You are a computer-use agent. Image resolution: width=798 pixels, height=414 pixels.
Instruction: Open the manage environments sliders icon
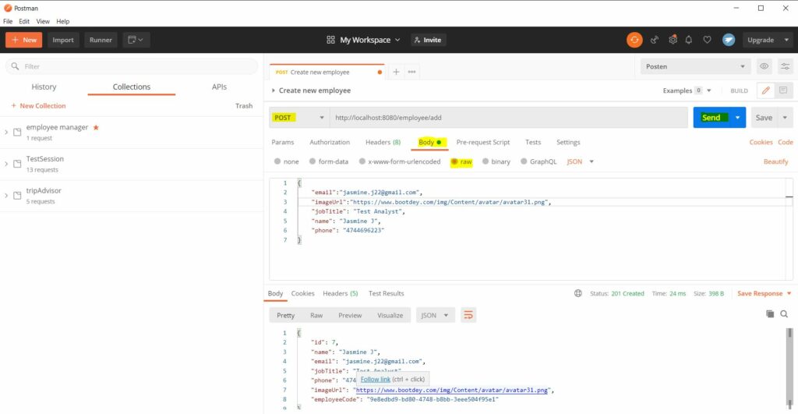click(786, 66)
